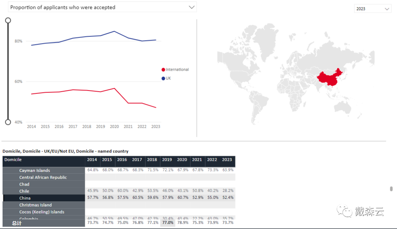Click China's 2017 value 60.5%
The image size is (397, 229).
coord(138,197)
